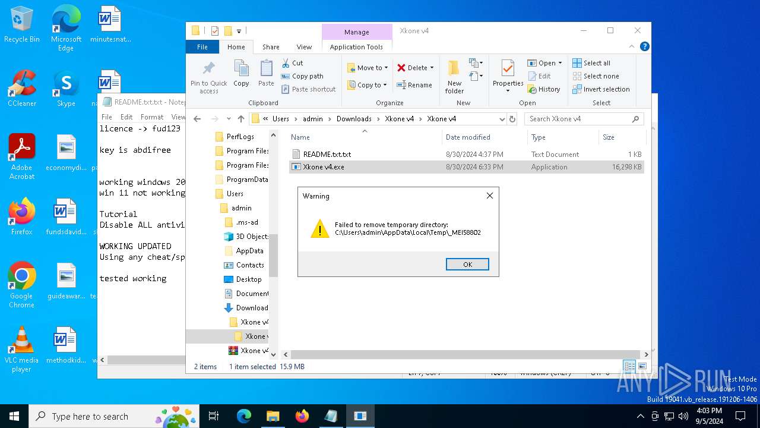This screenshot has width=760, height=428.
Task: Open file Properties in ribbon
Action: tap(508, 77)
